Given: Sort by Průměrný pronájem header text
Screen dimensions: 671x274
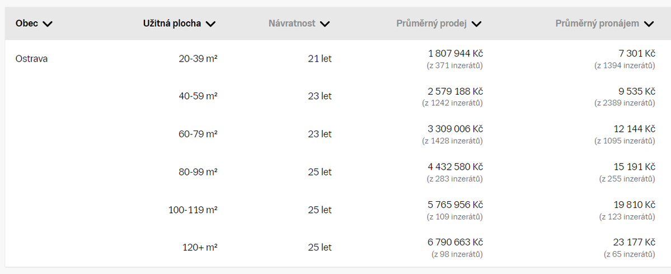Looking at the screenshot, I should click(597, 24).
